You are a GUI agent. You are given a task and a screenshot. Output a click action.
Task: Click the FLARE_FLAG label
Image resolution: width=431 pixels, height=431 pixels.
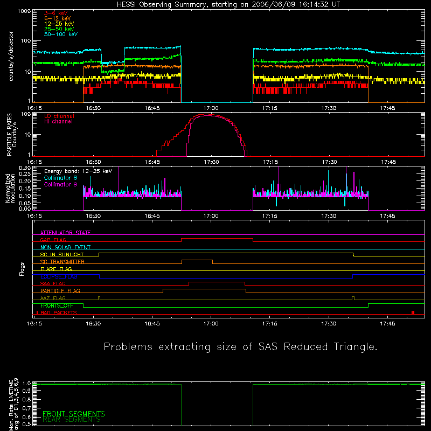(56, 269)
